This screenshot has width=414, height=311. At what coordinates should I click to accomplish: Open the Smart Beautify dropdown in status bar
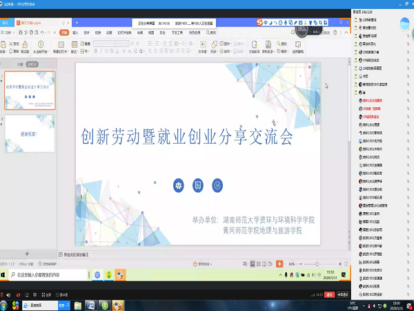[x=203, y=264]
